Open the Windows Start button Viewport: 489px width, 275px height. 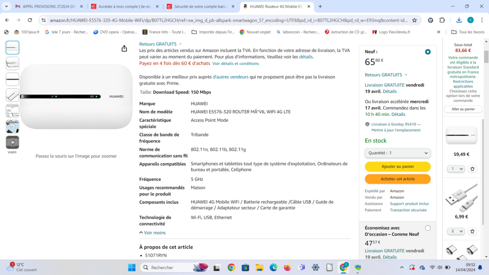point(132,268)
